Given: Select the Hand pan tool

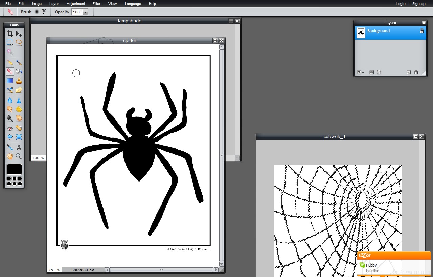Looking at the screenshot, I should (10, 156).
